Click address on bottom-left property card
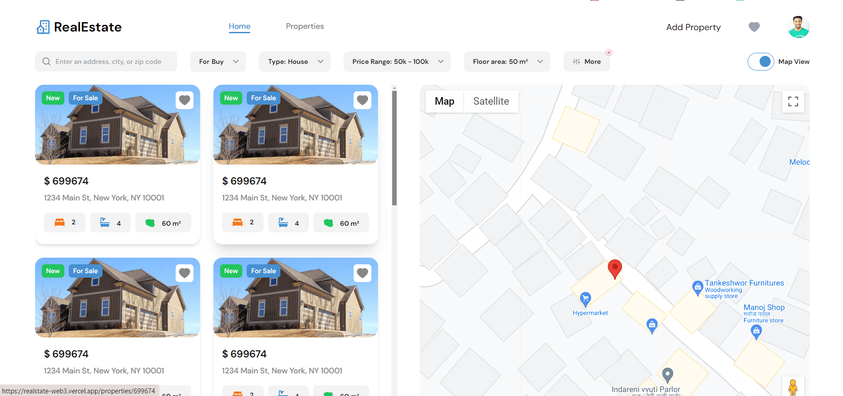This screenshot has height=396, width=843. [x=104, y=371]
